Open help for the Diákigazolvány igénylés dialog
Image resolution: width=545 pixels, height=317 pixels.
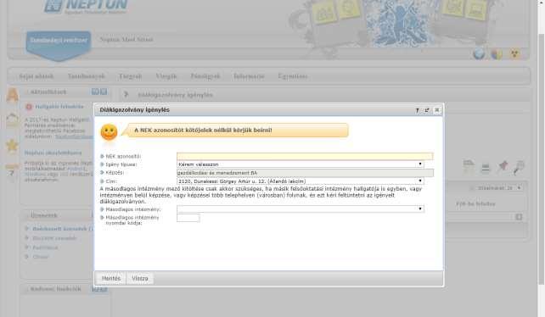click(417, 110)
